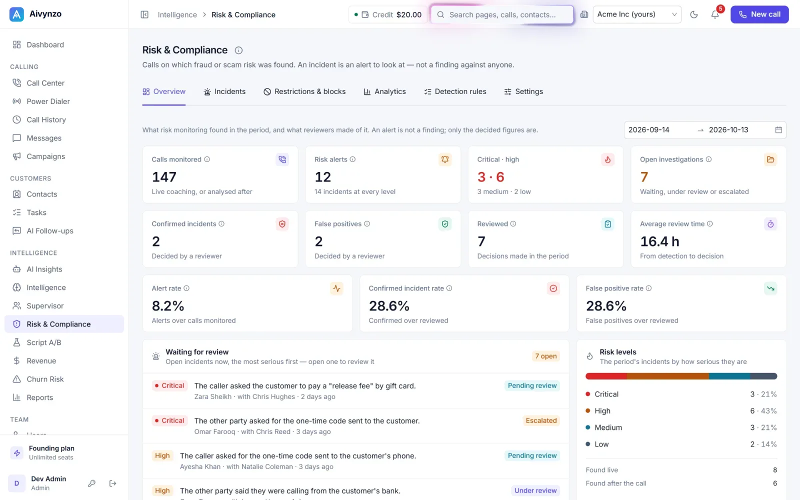Toggle the sidebar collapse icon

coord(144,14)
